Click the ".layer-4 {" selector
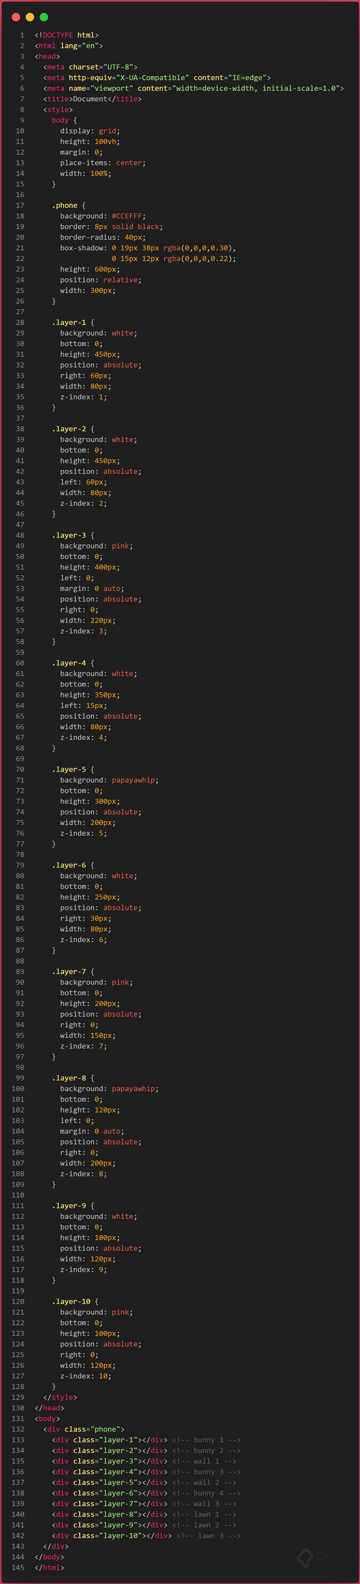The width and height of the screenshot is (360, 1584). 73,663
